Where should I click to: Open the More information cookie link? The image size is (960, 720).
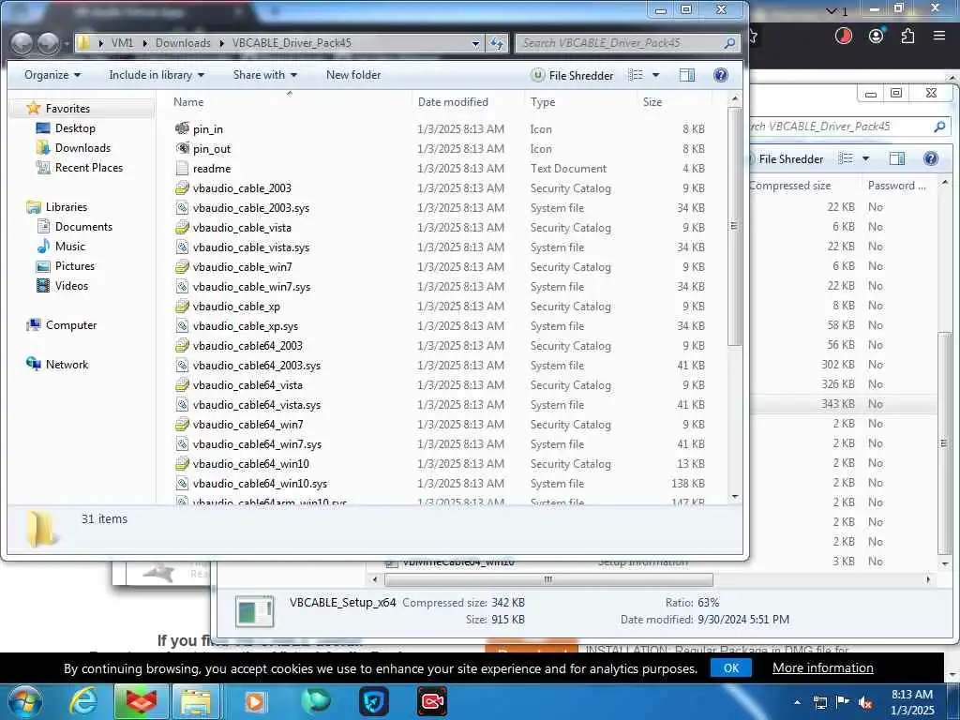(x=823, y=667)
